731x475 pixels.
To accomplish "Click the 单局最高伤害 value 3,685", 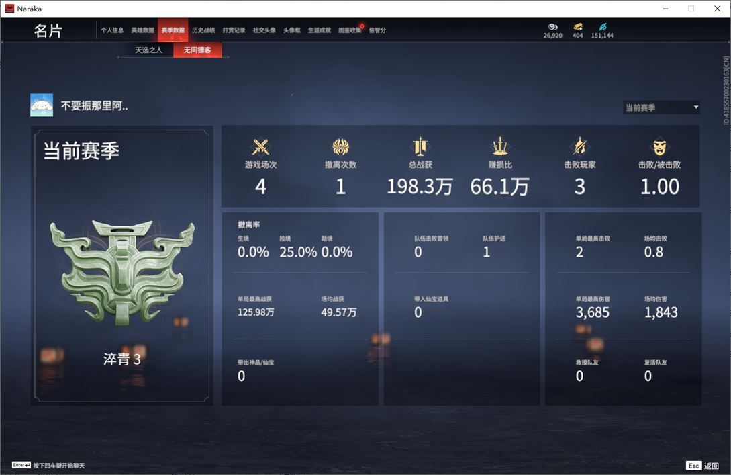I will [x=593, y=312].
